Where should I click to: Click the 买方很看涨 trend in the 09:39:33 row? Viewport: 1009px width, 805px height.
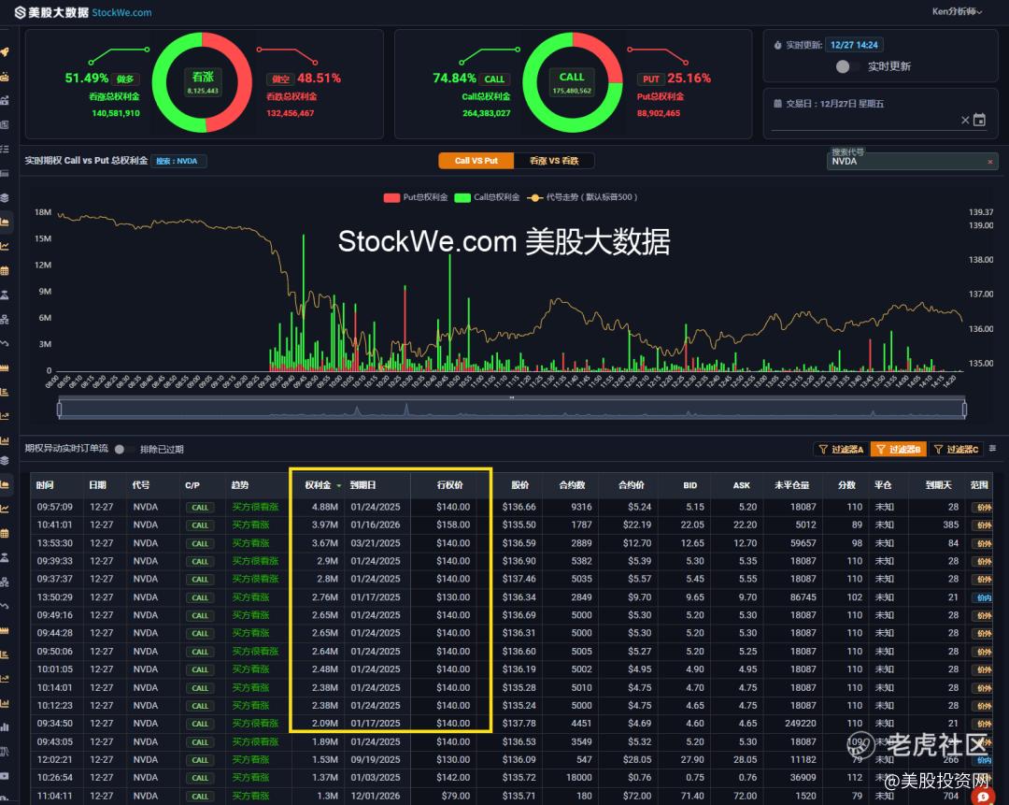(x=255, y=561)
